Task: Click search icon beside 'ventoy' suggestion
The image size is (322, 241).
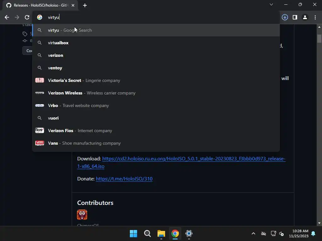Action: tap(40, 68)
